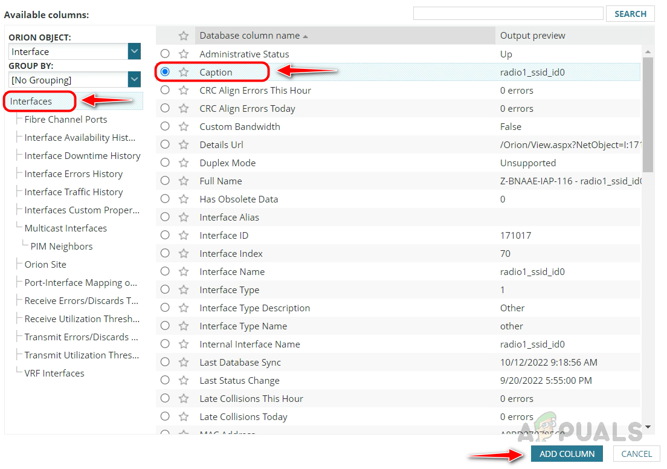This screenshot has width=667, height=469.
Task: Select the Full Name radio option
Action: coord(165,181)
